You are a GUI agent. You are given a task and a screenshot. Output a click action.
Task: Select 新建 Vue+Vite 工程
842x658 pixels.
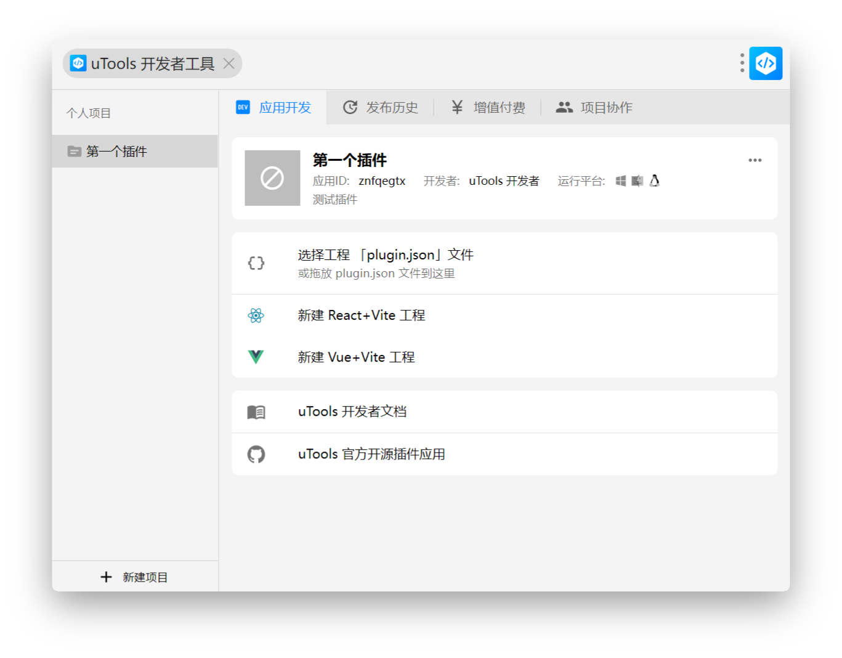[x=355, y=357]
